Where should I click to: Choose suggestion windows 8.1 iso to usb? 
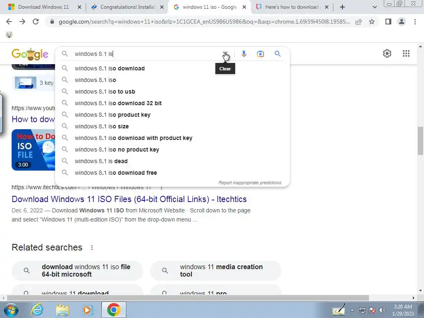click(172, 92)
